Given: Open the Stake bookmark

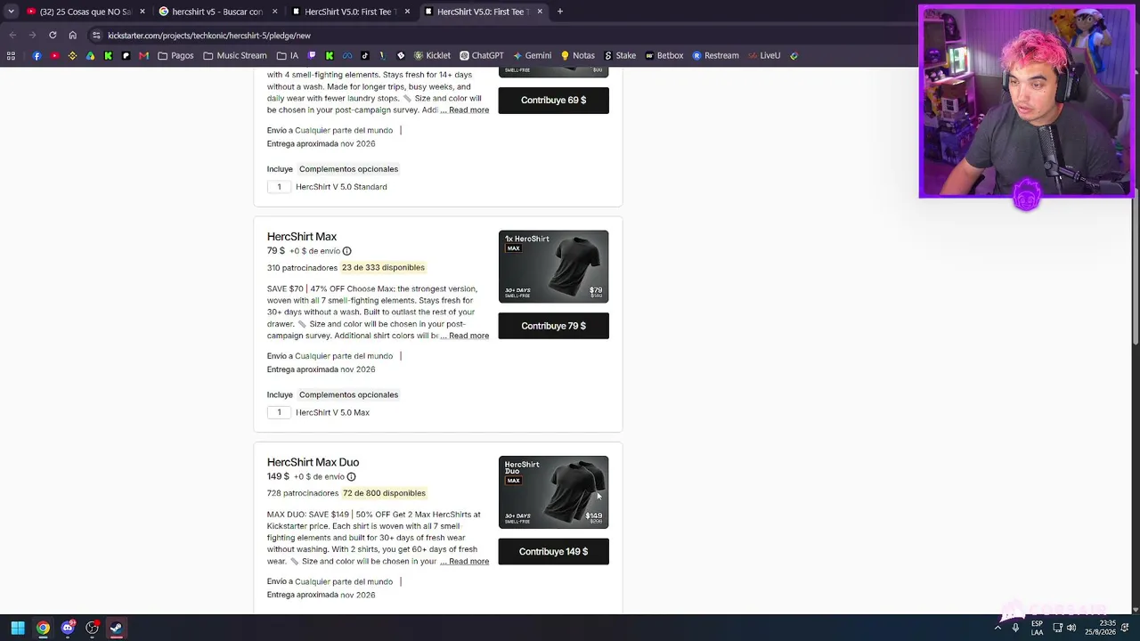Looking at the screenshot, I should (620, 55).
